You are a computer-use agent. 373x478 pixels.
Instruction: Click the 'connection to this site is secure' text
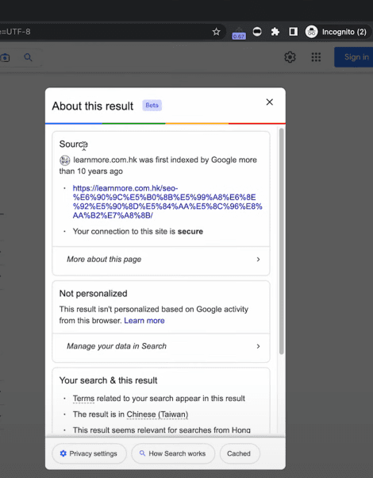click(138, 231)
